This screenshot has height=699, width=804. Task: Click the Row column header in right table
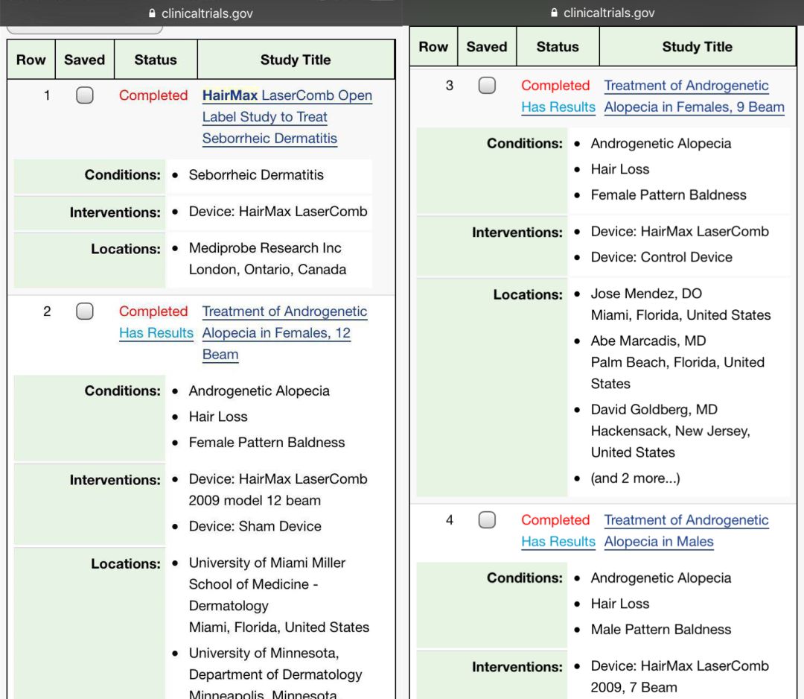click(x=433, y=47)
